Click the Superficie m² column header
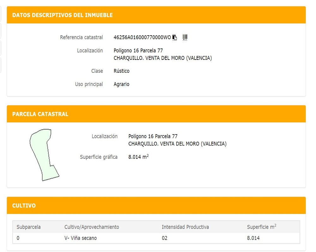Screen dimensions: 316x252 (261, 227)
